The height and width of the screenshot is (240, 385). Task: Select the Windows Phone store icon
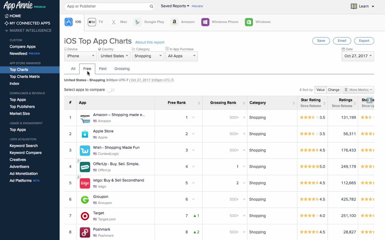[x=205, y=22]
